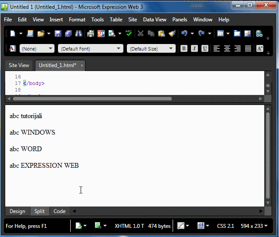Switch to Code view
The image size is (279, 237).
[x=59, y=211]
